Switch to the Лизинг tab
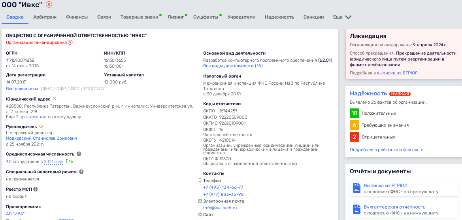This screenshot has width=462, height=220. tap(175, 17)
